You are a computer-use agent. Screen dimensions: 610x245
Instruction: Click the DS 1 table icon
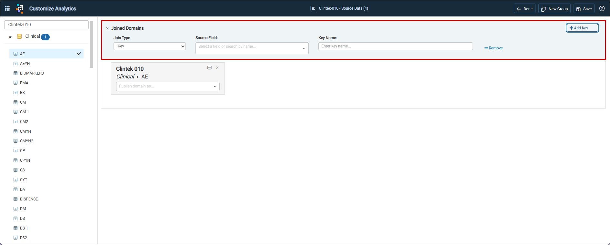point(15,228)
